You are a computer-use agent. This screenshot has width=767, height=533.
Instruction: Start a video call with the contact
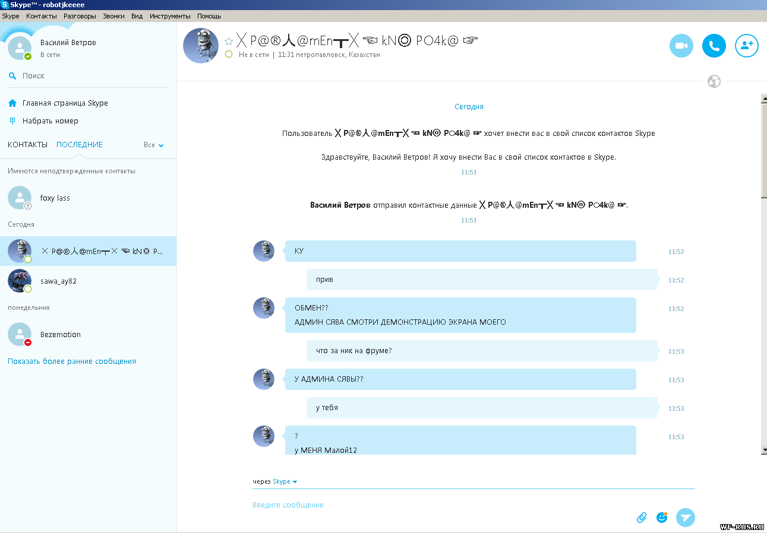click(681, 46)
